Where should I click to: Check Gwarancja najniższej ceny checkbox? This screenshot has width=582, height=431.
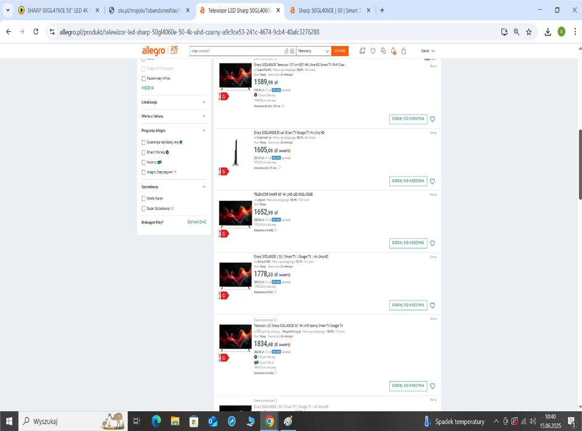(143, 143)
